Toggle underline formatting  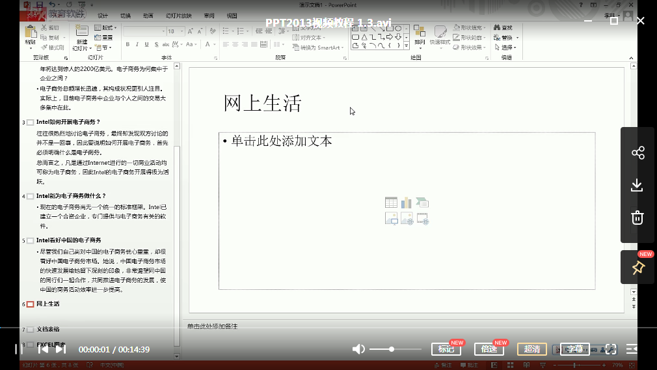146,44
